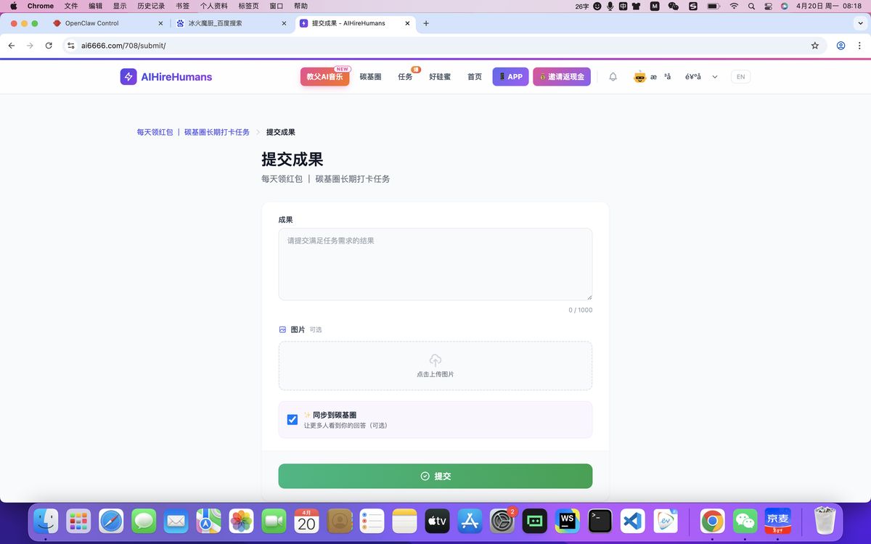Image resolution: width=871 pixels, height=544 pixels.
Task: Open Visual Studio Code in dock
Action: 634,521
